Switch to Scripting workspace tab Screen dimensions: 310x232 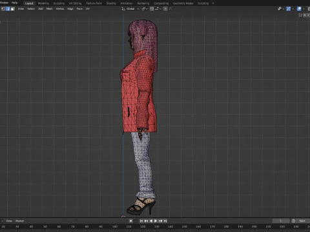click(203, 3)
